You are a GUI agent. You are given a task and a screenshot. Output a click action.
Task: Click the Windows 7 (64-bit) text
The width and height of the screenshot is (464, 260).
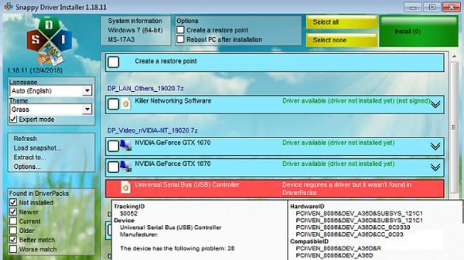click(x=135, y=30)
